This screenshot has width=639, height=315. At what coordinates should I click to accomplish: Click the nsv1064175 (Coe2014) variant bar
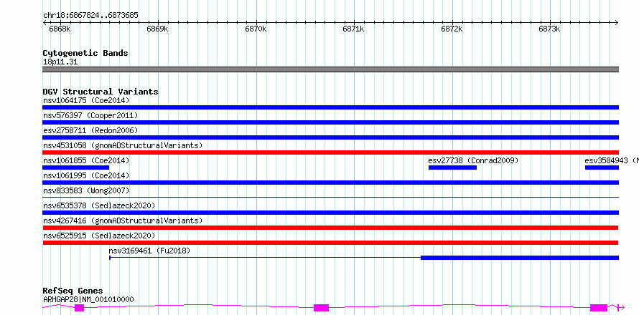pyautogui.click(x=330, y=107)
